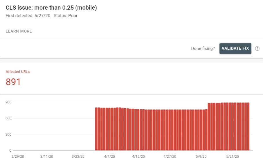Image resolution: width=263 pixels, height=165 pixels.
Task: Click the 5/21/20 date axis label
Action: tap(233, 157)
